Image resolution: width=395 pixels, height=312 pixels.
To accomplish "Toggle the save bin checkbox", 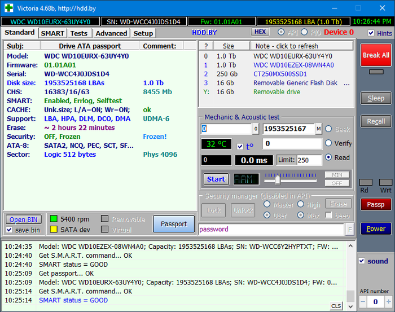I will [x=10, y=230].
